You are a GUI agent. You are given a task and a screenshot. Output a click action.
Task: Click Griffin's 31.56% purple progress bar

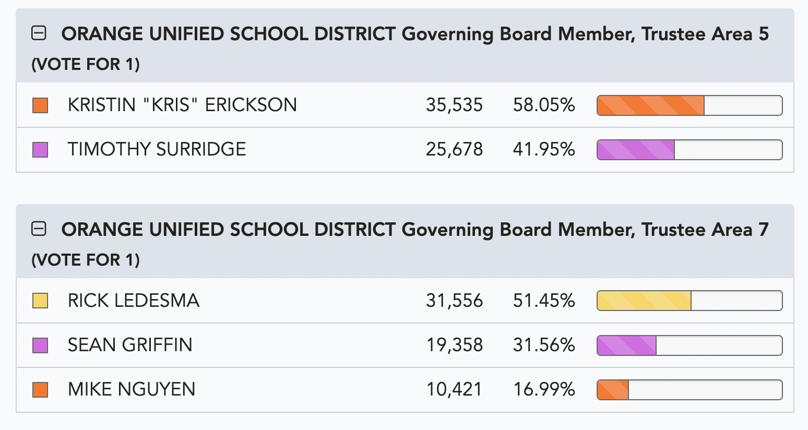click(690, 345)
